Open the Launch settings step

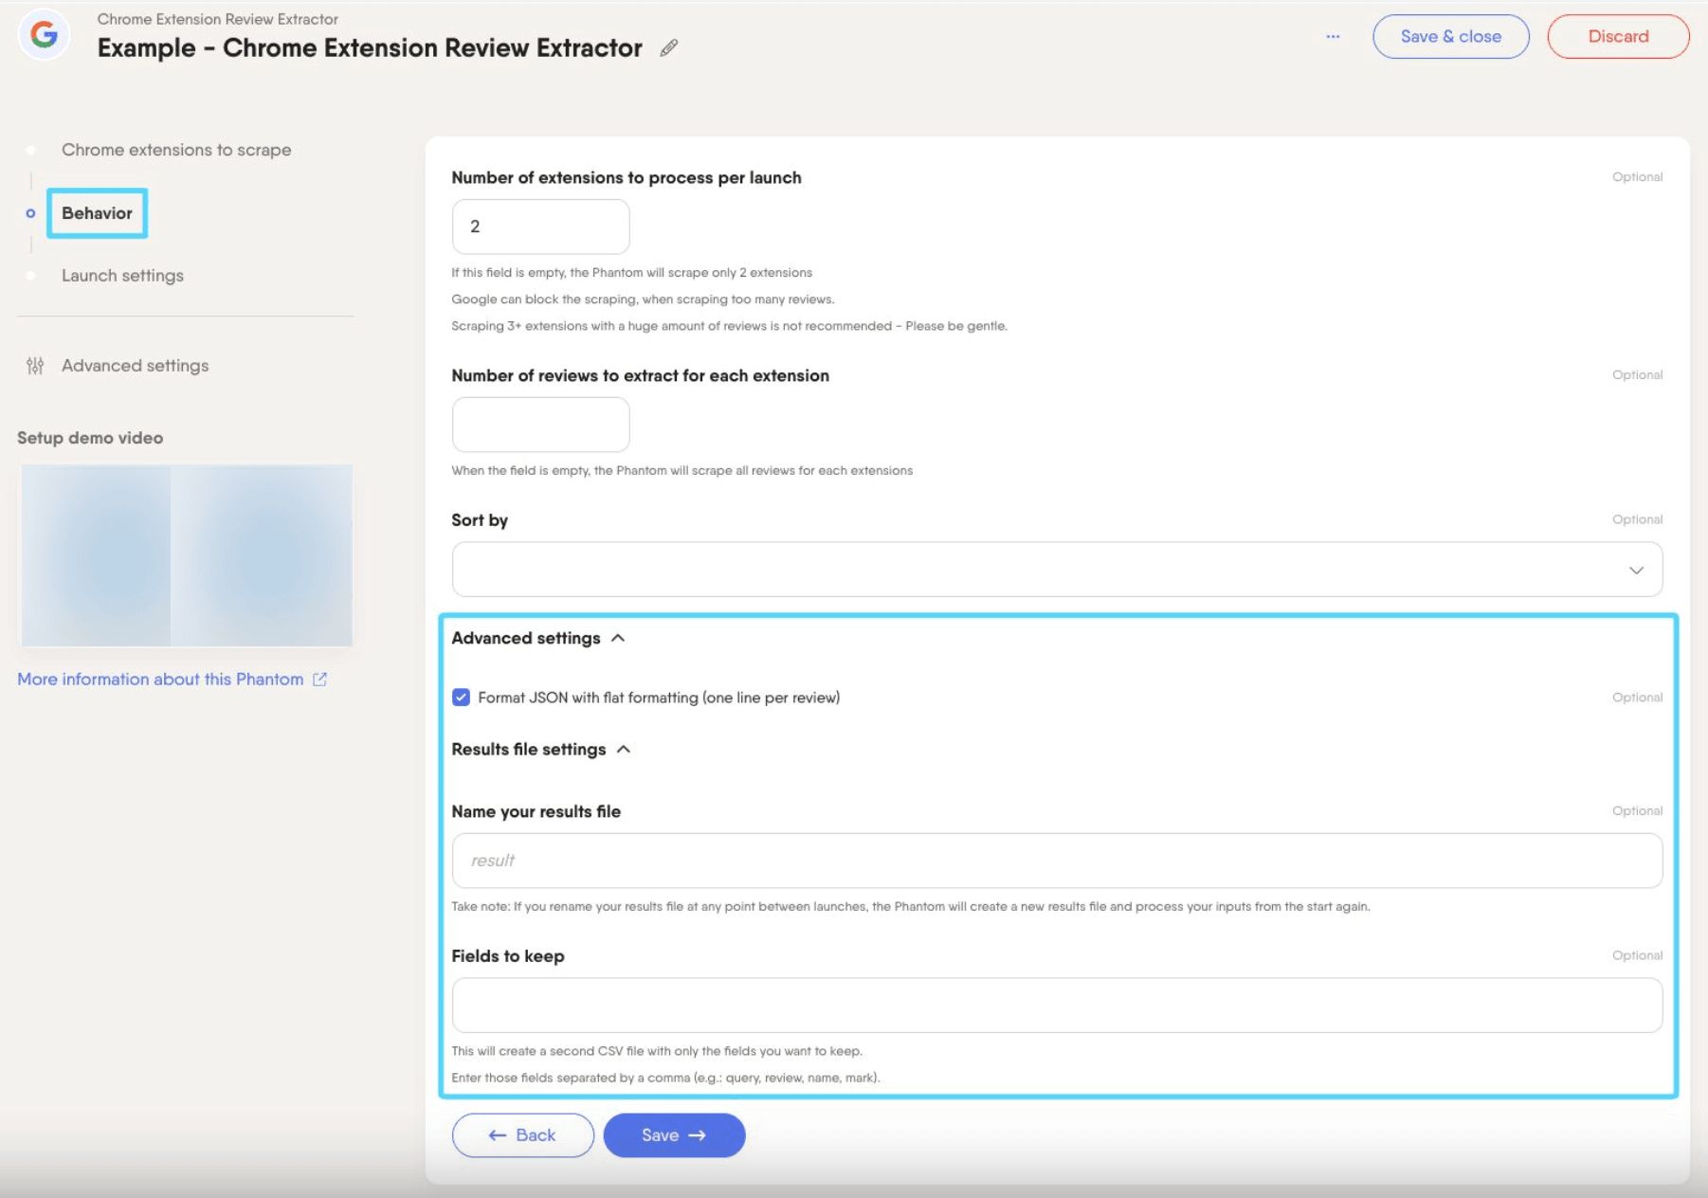point(122,276)
